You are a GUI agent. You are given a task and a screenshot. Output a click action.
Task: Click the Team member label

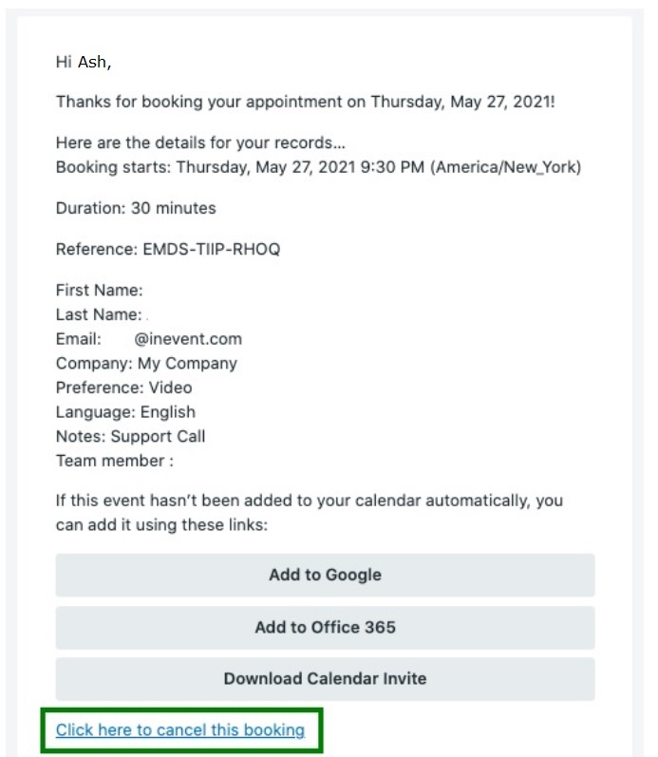[114, 461]
